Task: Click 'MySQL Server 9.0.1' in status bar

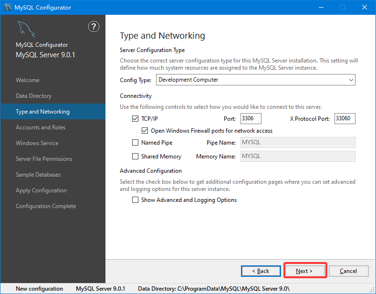Action: pos(101,289)
